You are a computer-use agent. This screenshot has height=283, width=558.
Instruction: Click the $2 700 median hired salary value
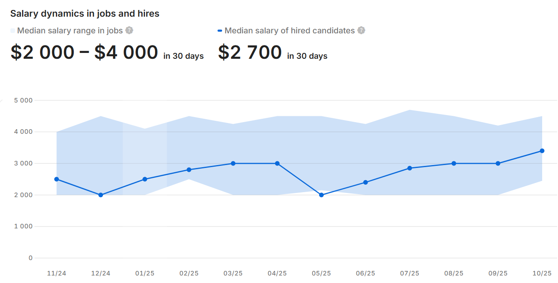(250, 53)
